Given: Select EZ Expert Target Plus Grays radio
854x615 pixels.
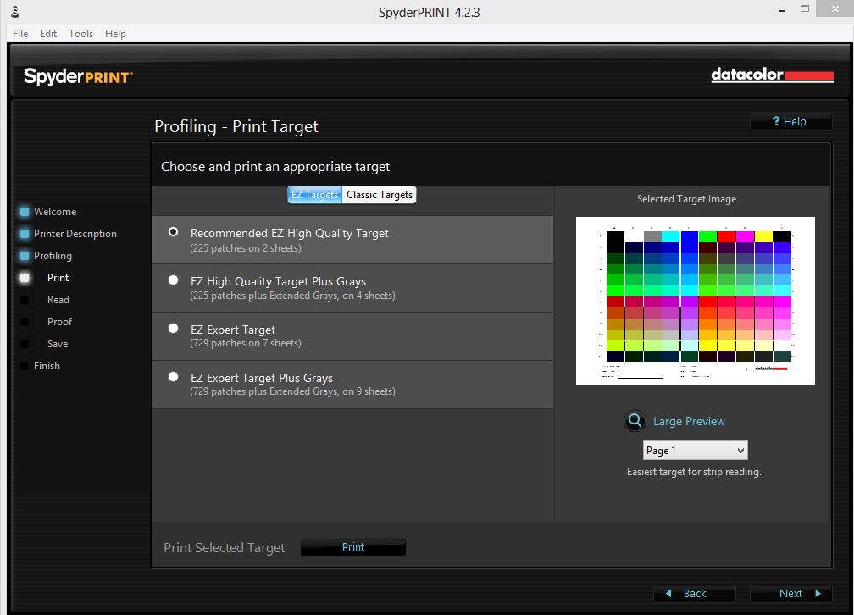Looking at the screenshot, I should tap(173, 376).
